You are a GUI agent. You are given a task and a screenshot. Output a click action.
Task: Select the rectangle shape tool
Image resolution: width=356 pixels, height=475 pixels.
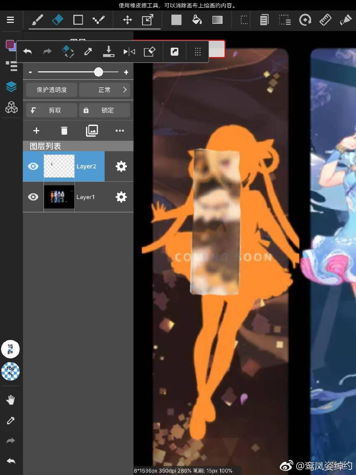[78, 20]
